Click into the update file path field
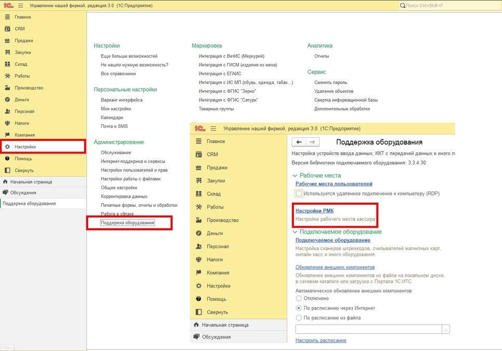Image resolution: width=502 pixels, height=351 pixels. point(369,329)
